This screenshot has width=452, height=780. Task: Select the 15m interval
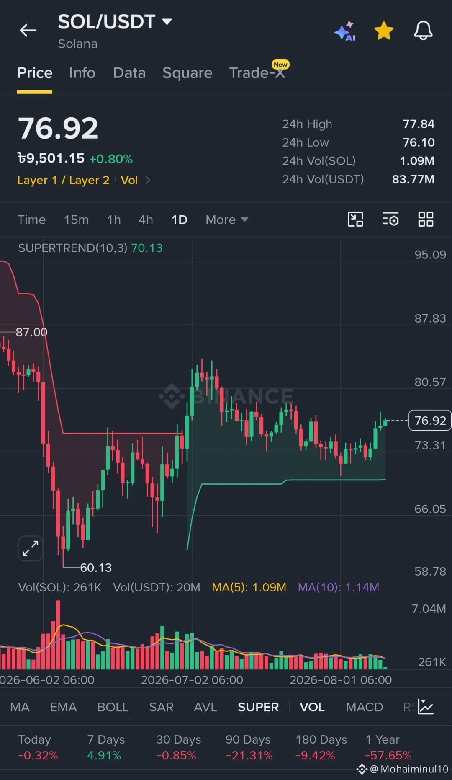[x=76, y=220]
